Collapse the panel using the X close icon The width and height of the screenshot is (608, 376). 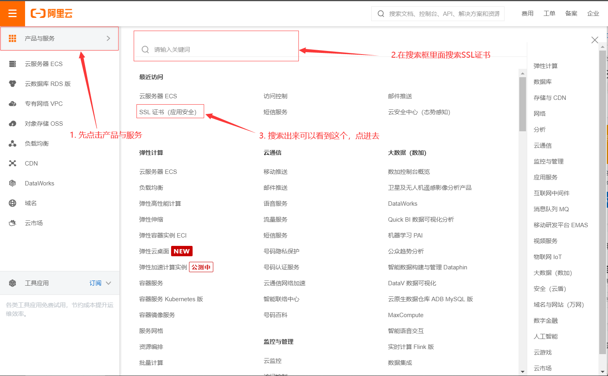[594, 40]
